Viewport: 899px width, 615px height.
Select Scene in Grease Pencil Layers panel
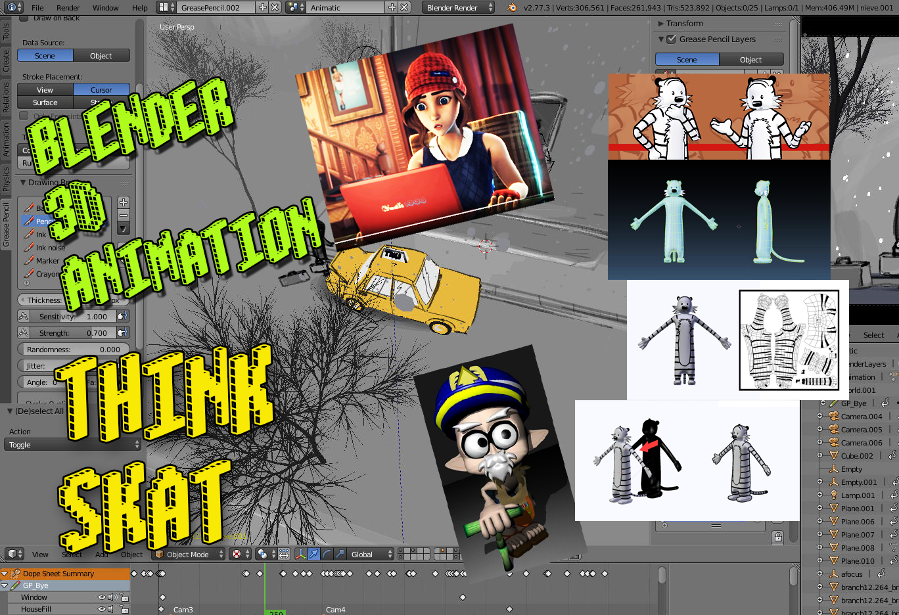(x=687, y=59)
